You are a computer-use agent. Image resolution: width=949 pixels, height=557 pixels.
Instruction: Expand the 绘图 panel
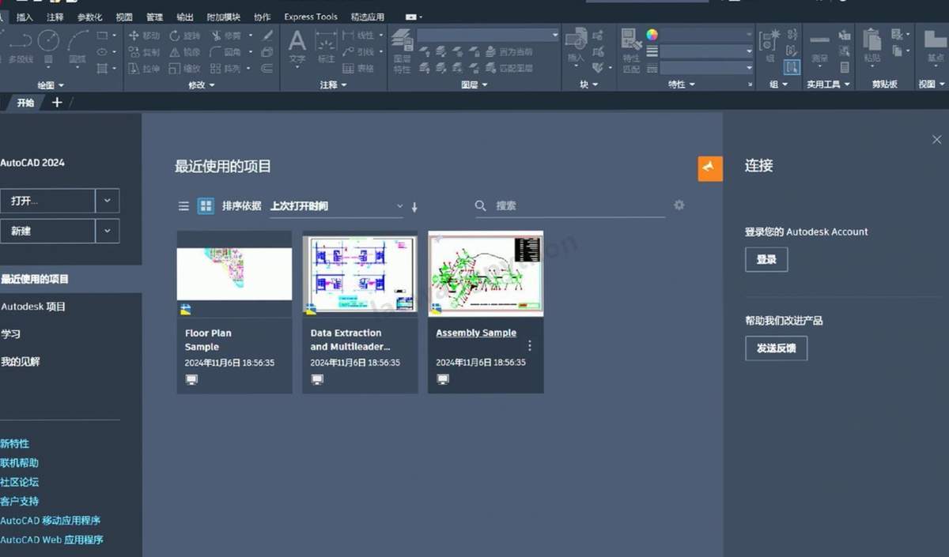[51, 85]
